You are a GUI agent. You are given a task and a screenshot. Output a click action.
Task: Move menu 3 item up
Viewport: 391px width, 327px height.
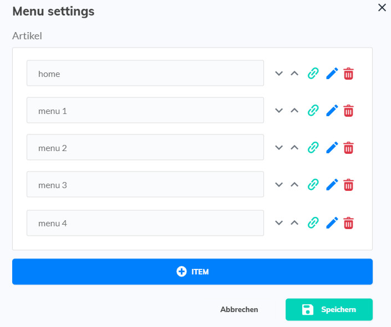[x=294, y=185]
